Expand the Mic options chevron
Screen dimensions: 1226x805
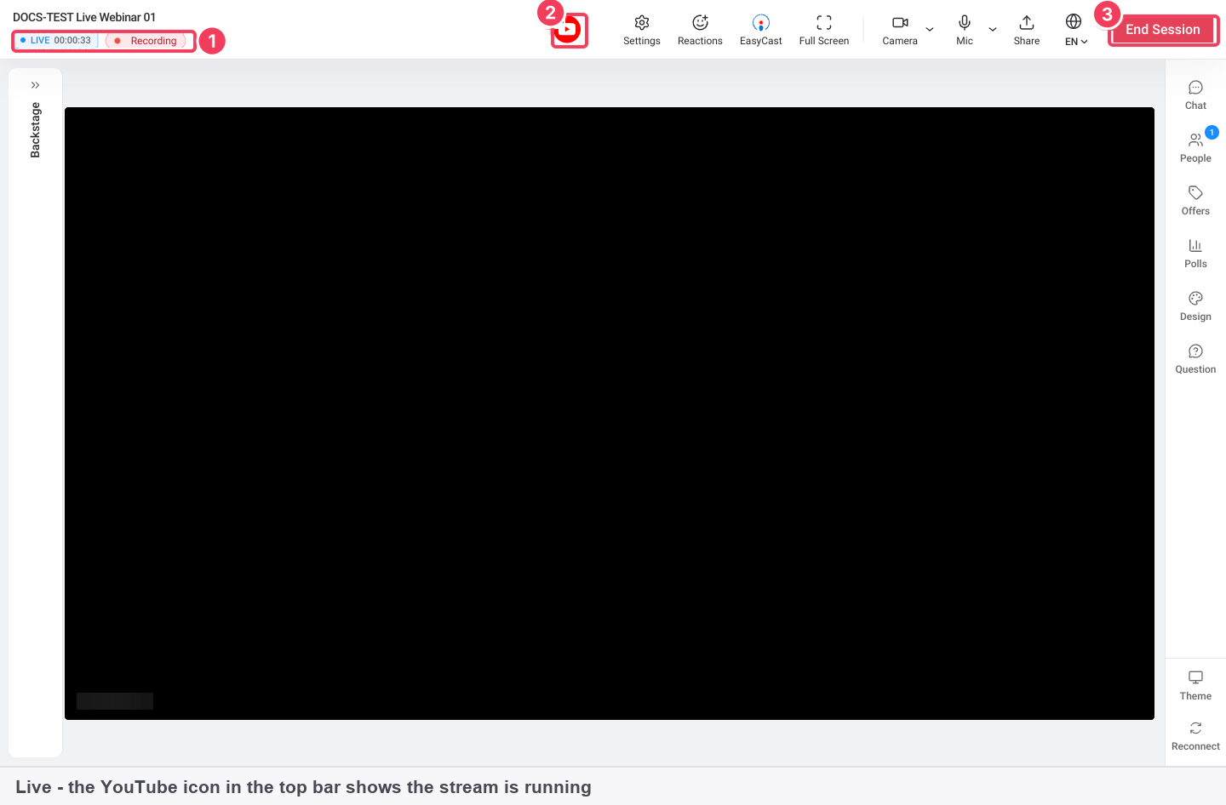pos(993,30)
